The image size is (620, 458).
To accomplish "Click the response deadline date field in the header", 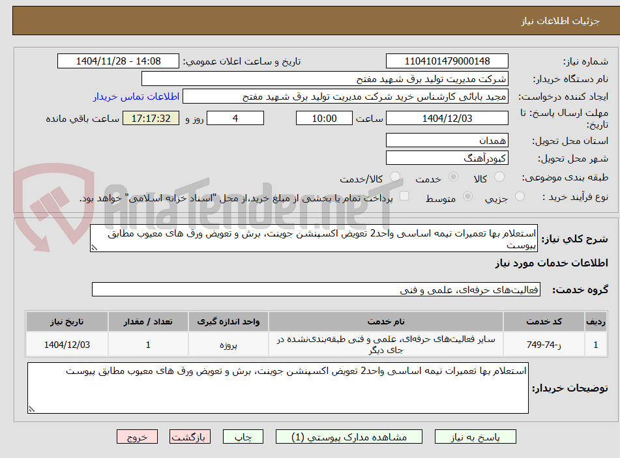I will 447,118.
